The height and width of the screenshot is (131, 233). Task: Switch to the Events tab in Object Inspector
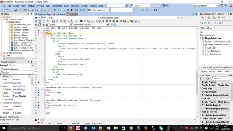(15, 69)
